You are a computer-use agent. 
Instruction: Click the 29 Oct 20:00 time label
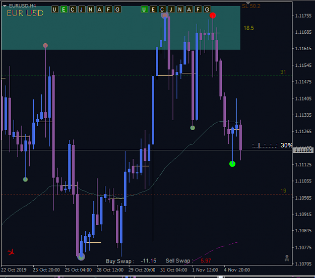click(142, 270)
